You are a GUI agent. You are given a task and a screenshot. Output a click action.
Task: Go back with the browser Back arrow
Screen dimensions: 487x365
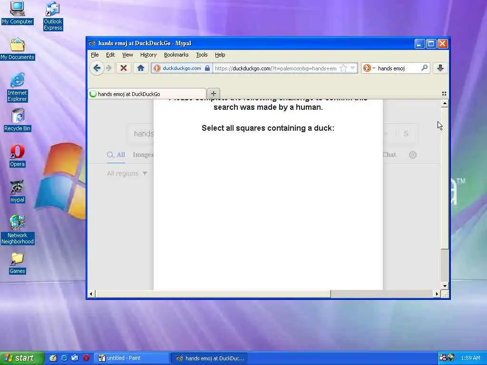(97, 68)
